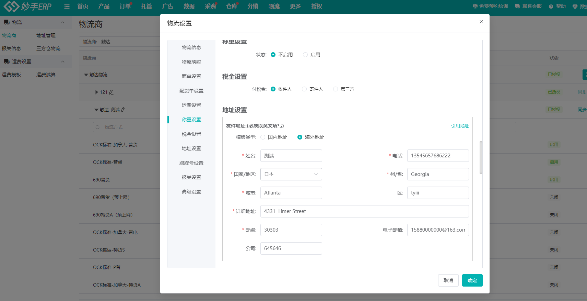Open 产品 in top navigation

[104, 6]
